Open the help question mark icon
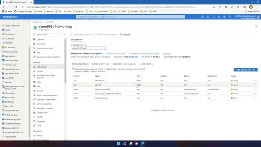The image size is (261, 147). coord(225,17)
